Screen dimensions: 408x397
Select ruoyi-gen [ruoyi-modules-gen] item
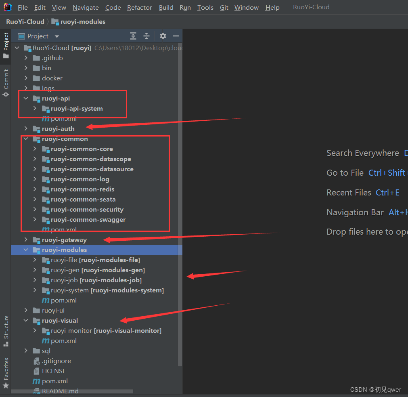98,270
